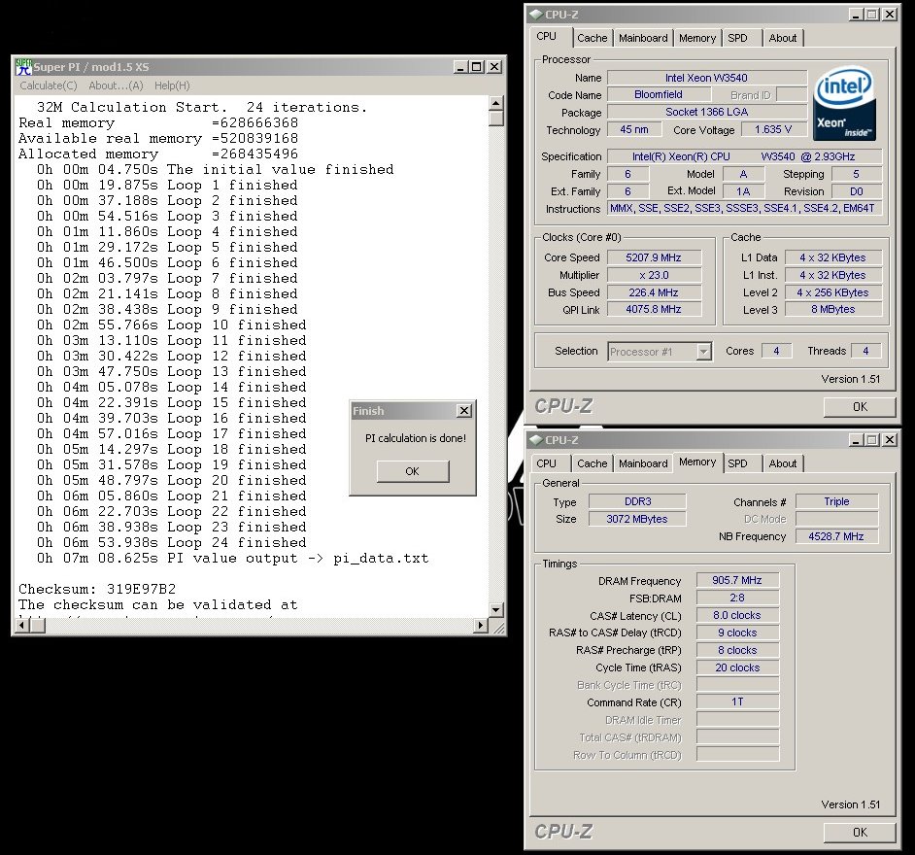This screenshot has width=915, height=855.
Task: Click the Super PI vertical scrollbar thumb
Action: (496, 119)
